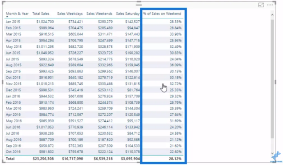285x165 pixels.
Task: Select the Oct 2015 row label
Action: (13, 78)
